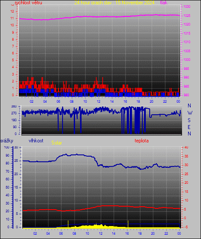
Task: Click the 06 hour mark under the temperature graph
Action: (61, 233)
